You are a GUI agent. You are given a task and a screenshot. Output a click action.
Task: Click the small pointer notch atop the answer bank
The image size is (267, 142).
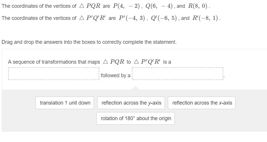point(135,88)
